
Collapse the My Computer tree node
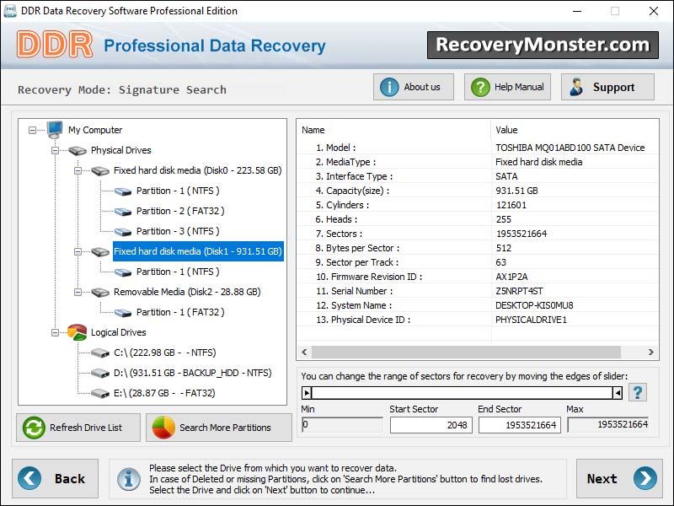click(32, 130)
